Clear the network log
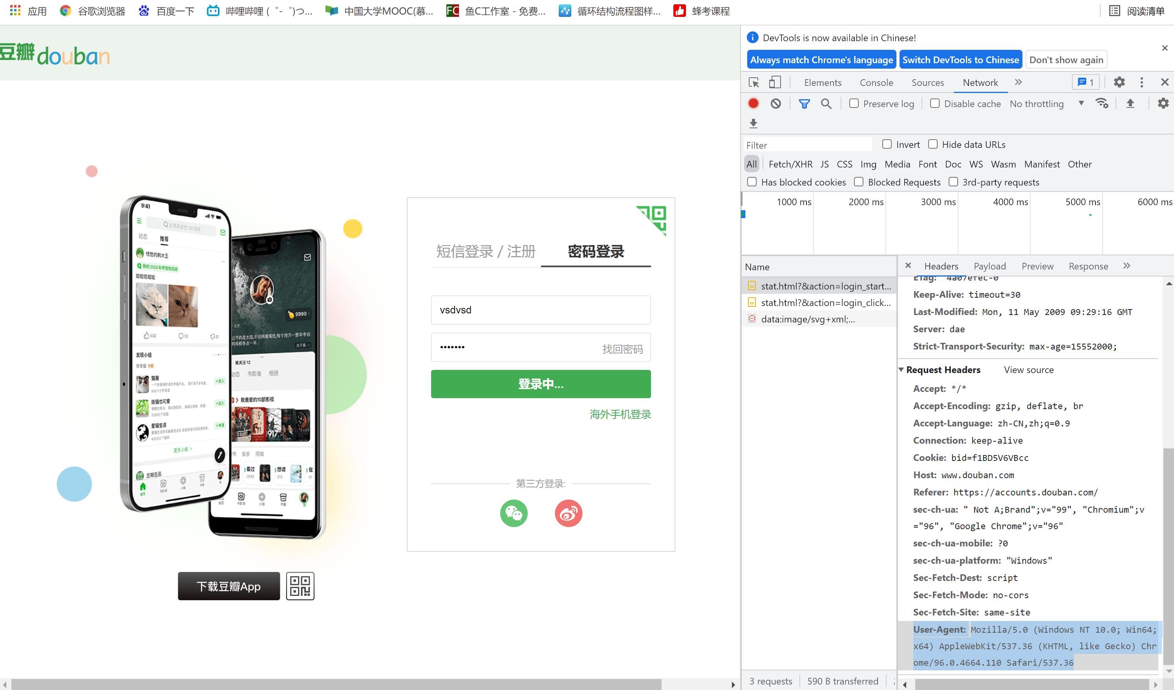This screenshot has height=690, width=1174. 775,103
